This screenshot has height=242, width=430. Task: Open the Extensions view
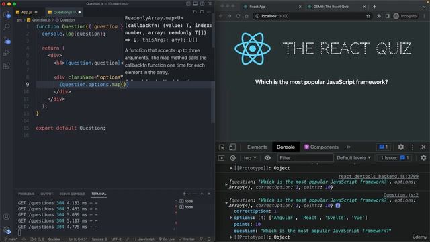pos(7,66)
